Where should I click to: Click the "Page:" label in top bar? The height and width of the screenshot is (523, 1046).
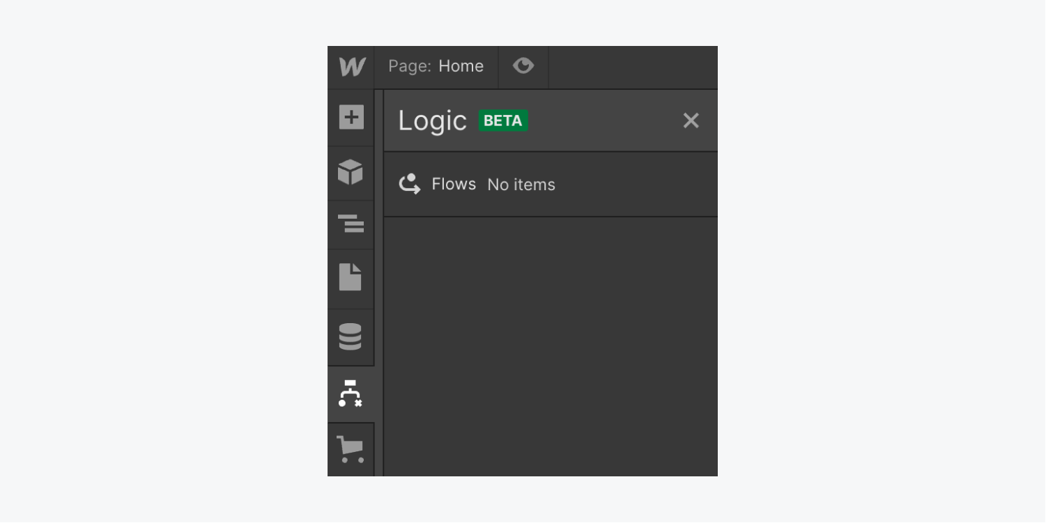pyautogui.click(x=410, y=66)
